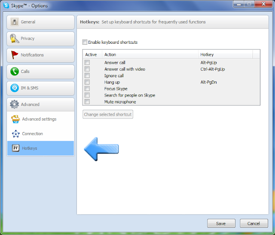Viewport: 275px width, 235px height.
Task: Select the 'Ignore call' row text
Action: (114, 75)
